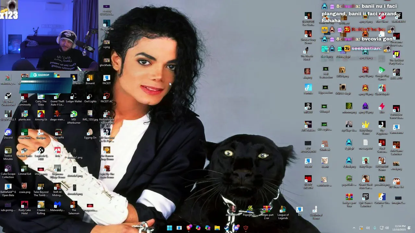Open the Google Play Games shortcut

coord(382,73)
